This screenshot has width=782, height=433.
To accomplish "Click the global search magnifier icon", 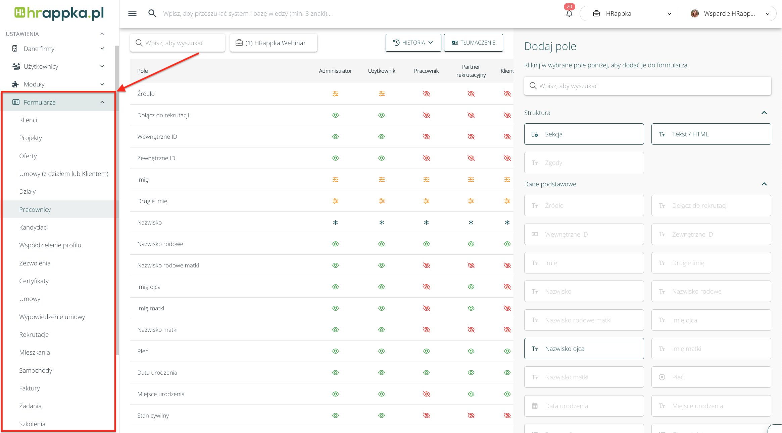I will pos(152,13).
